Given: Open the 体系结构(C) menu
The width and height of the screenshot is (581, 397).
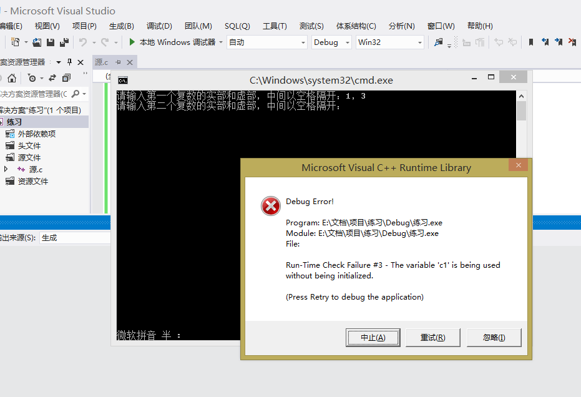Looking at the screenshot, I should (x=356, y=26).
